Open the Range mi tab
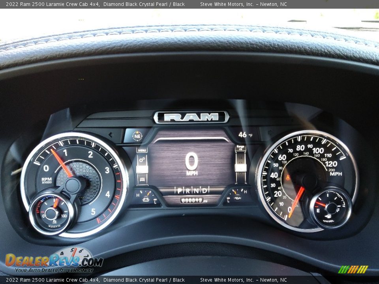379x284 pixels. tap(240, 148)
